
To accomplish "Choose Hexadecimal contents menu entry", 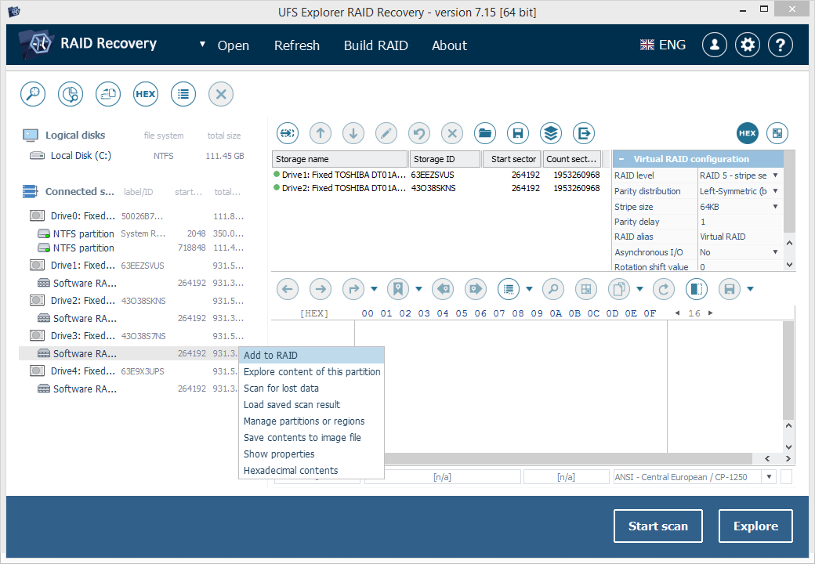I will point(311,471).
